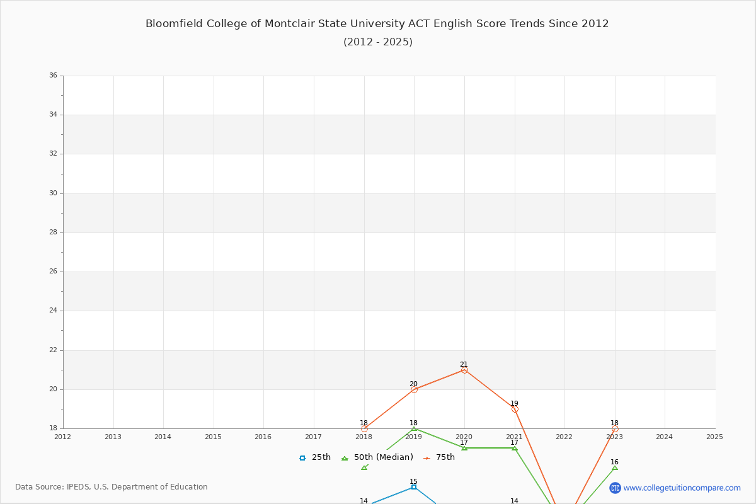Click the Data Source IPEDS caption
This screenshot has height=504, width=756.
pyautogui.click(x=112, y=487)
